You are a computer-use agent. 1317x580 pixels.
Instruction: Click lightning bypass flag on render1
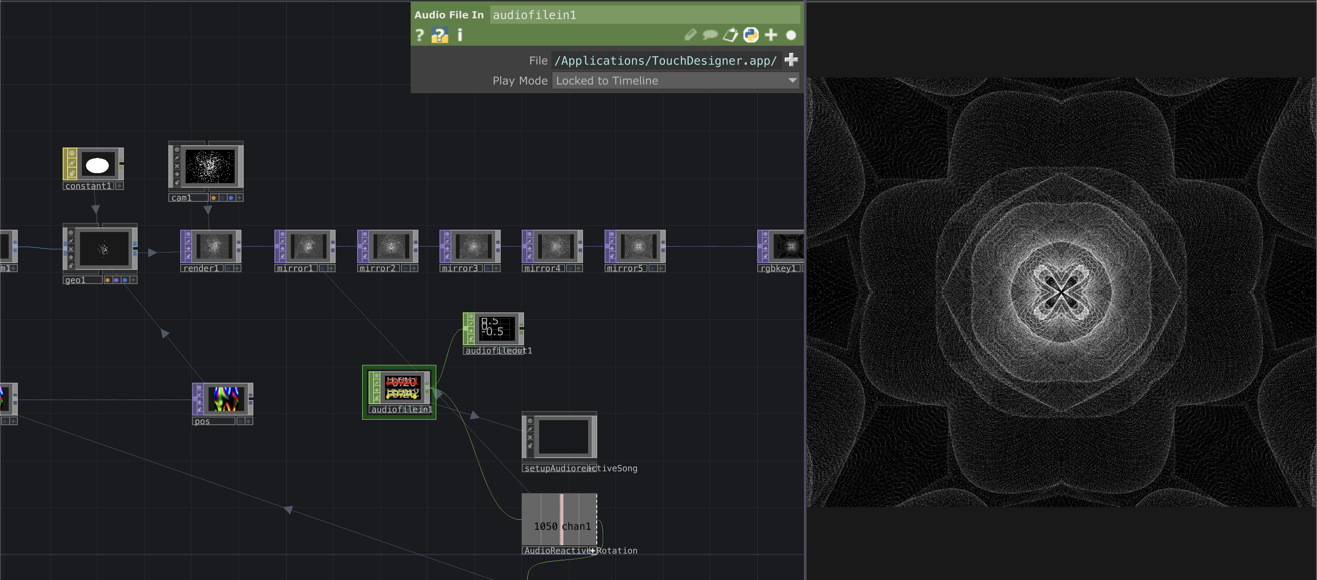pyautogui.click(x=188, y=242)
